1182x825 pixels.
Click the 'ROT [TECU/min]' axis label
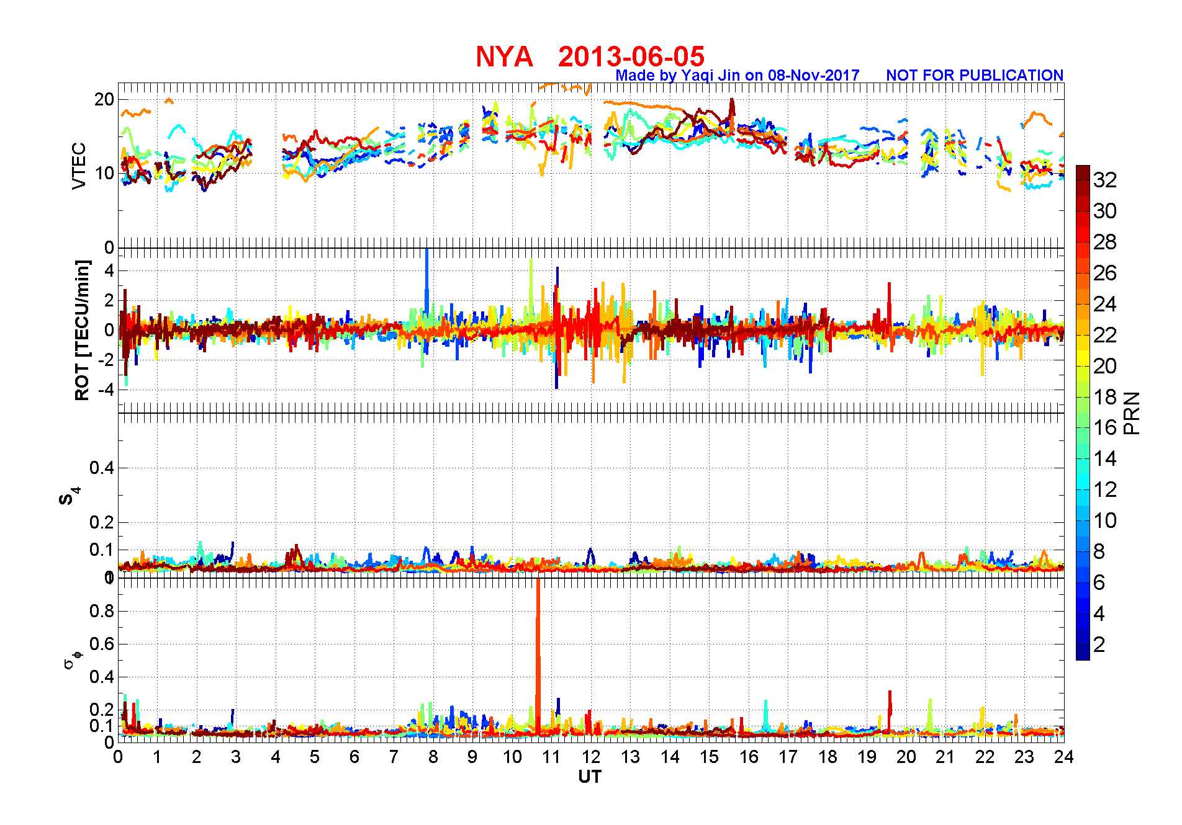82,330
